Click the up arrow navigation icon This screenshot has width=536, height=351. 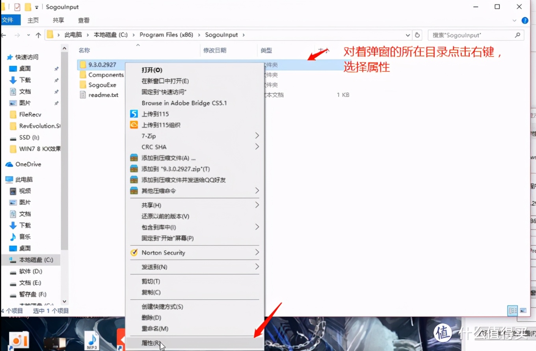point(37,35)
